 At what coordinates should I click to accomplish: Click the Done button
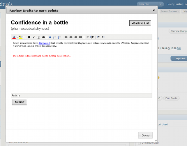145,135
